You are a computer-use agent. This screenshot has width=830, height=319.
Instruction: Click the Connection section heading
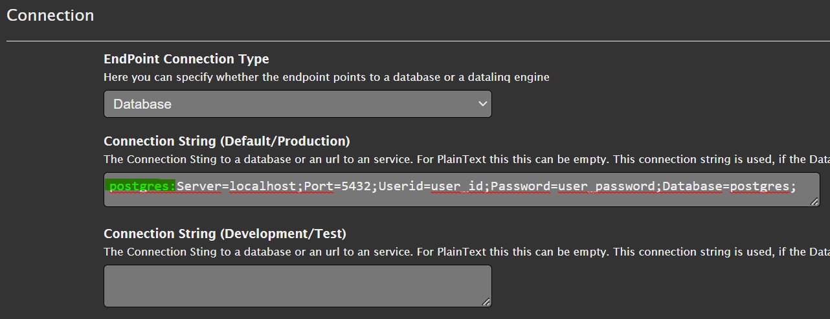point(50,15)
